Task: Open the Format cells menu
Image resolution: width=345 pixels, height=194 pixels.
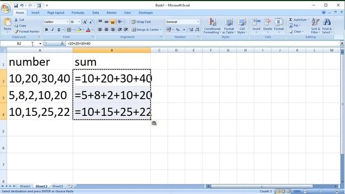Action: click(279, 25)
